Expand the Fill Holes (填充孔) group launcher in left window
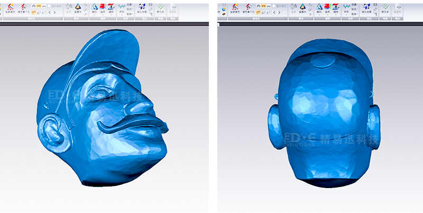 coord(62,18)
